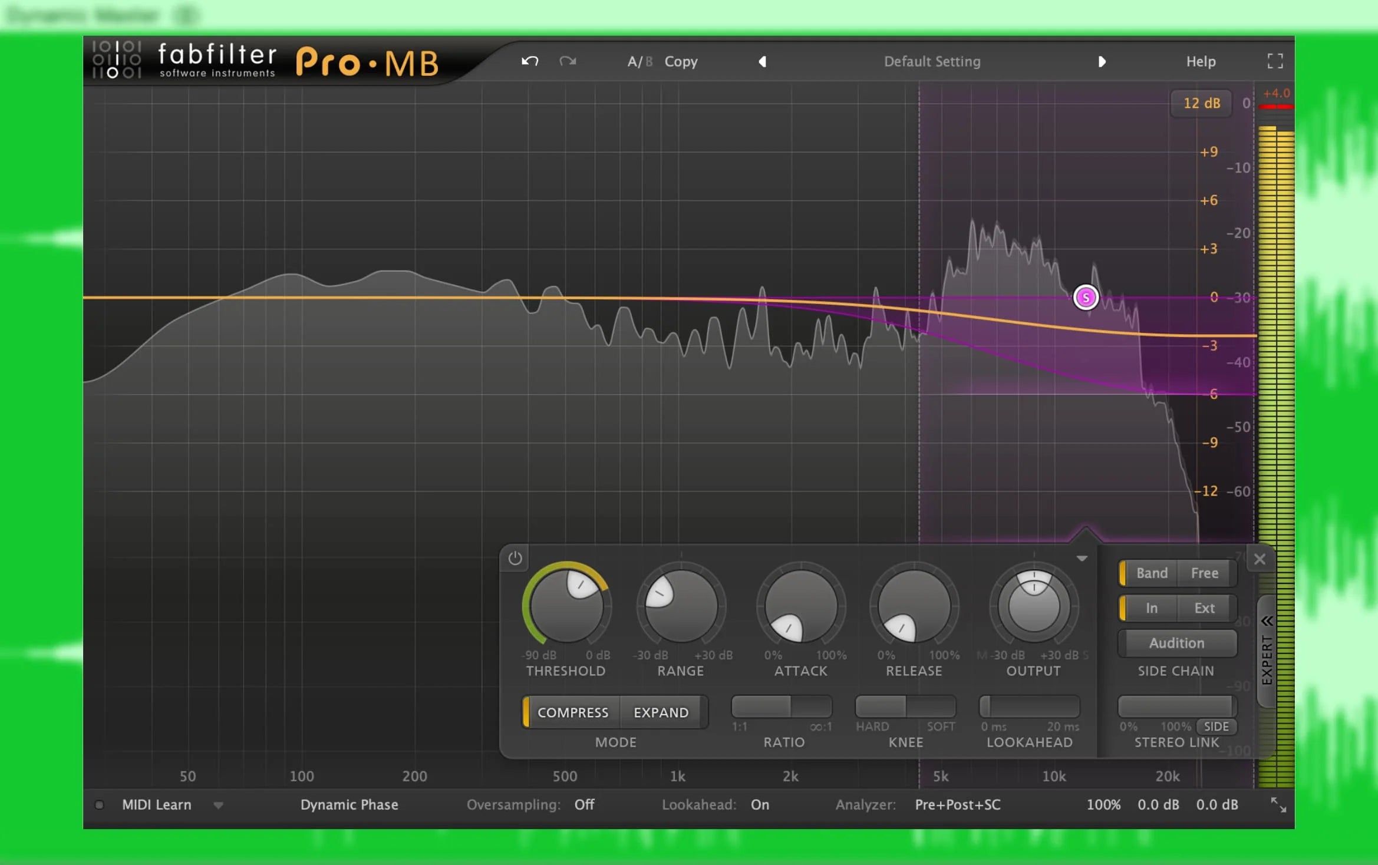This screenshot has width=1378, height=865.
Task: Go to next preset with right arrow
Action: tap(1102, 61)
